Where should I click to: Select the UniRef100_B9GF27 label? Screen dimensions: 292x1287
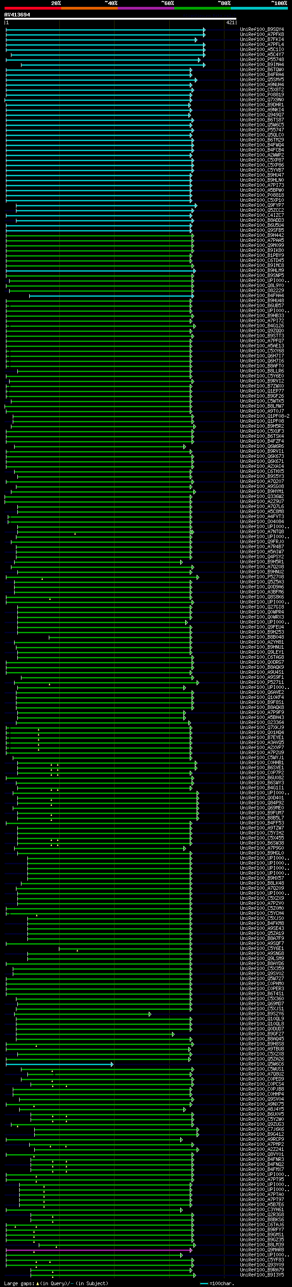pos(262,1034)
